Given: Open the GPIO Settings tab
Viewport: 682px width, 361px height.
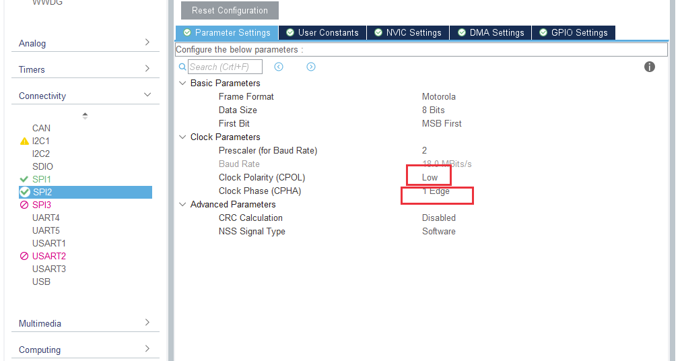Looking at the screenshot, I should pos(574,32).
